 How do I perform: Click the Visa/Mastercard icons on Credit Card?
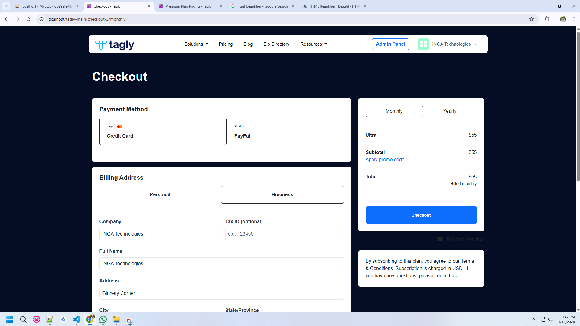(115, 126)
